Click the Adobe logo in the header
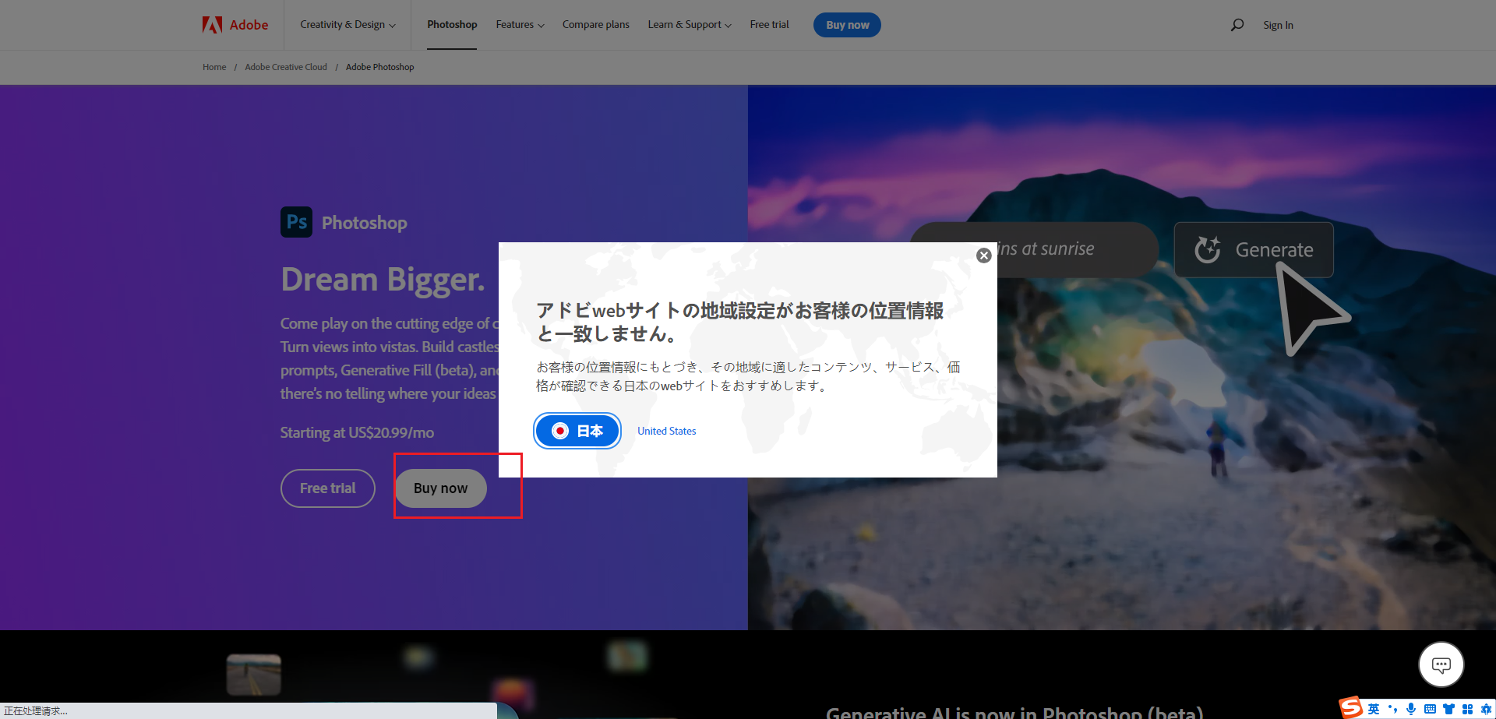This screenshot has height=719, width=1496. 235,25
